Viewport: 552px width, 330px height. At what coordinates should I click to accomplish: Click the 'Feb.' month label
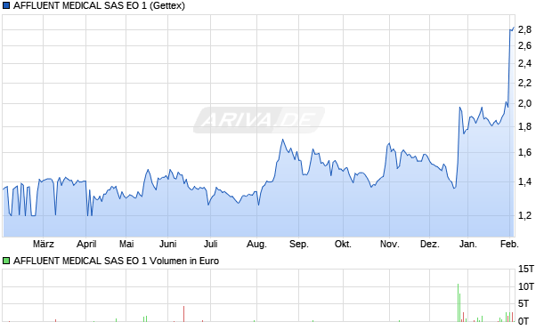[x=509, y=244]
